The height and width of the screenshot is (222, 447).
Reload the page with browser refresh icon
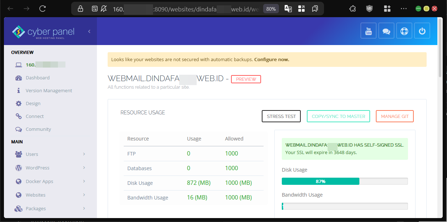[43, 9]
